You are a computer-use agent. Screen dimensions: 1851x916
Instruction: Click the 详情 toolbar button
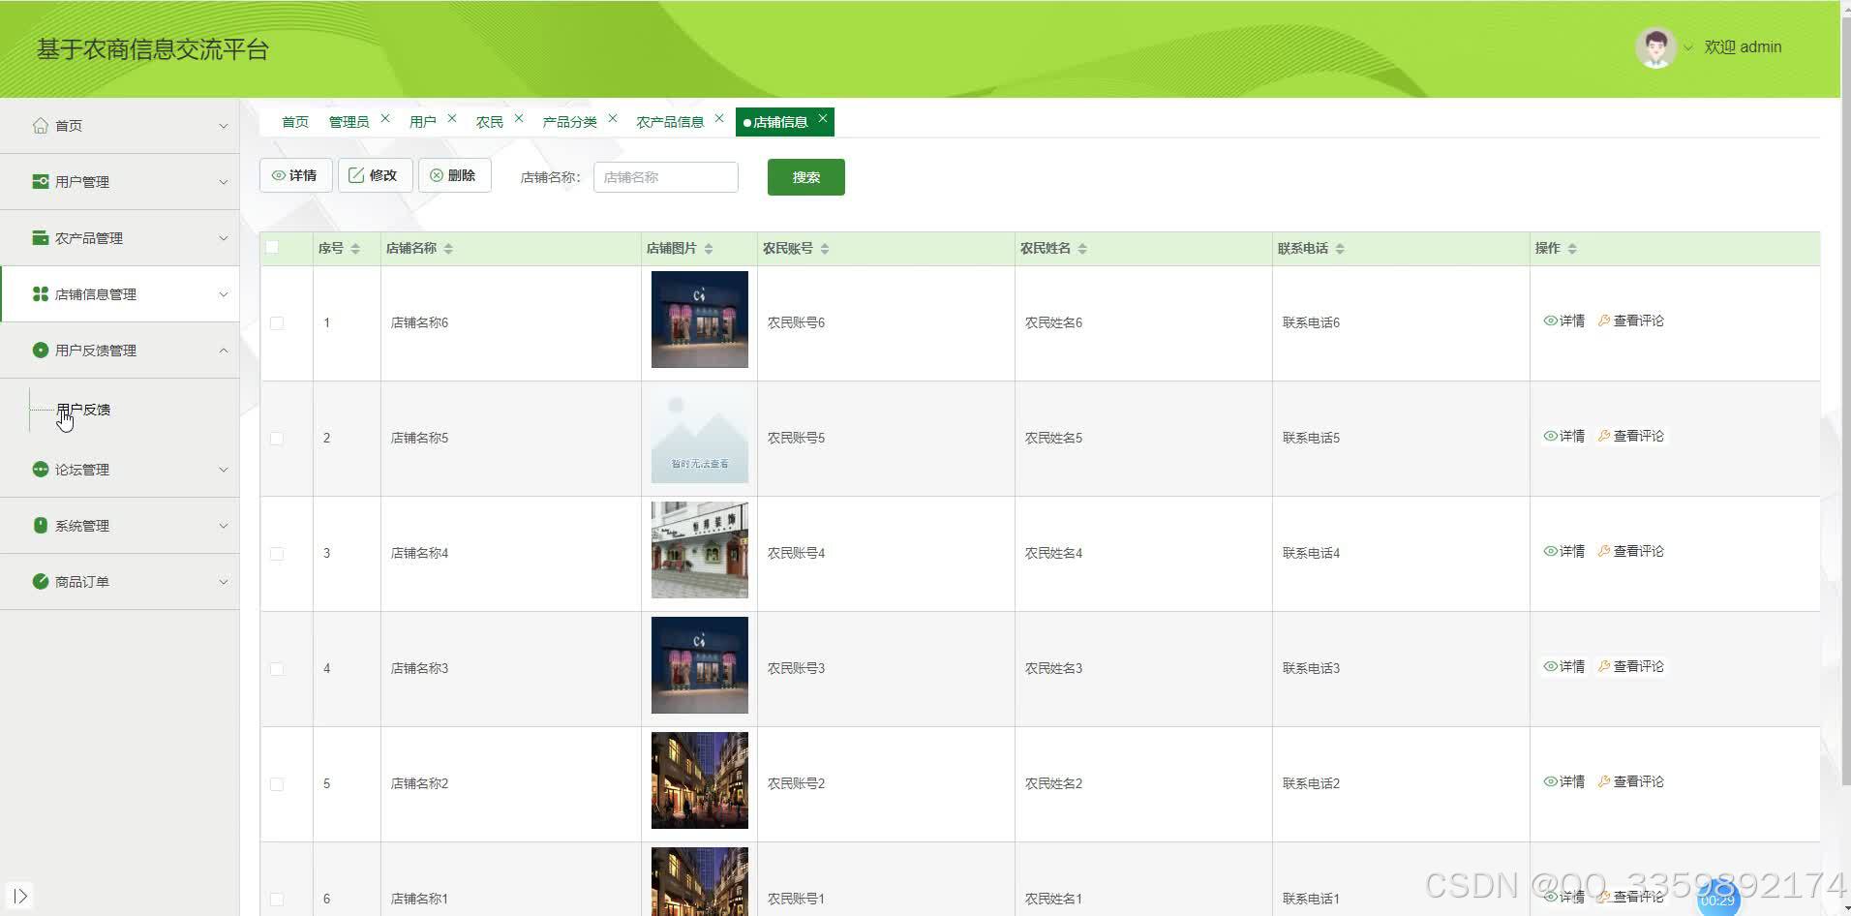click(295, 175)
